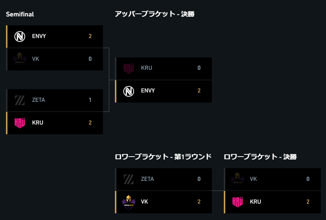Click the Semifinal heading

pos(20,14)
